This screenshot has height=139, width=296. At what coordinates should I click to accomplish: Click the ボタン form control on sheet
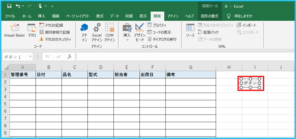coord(250,83)
